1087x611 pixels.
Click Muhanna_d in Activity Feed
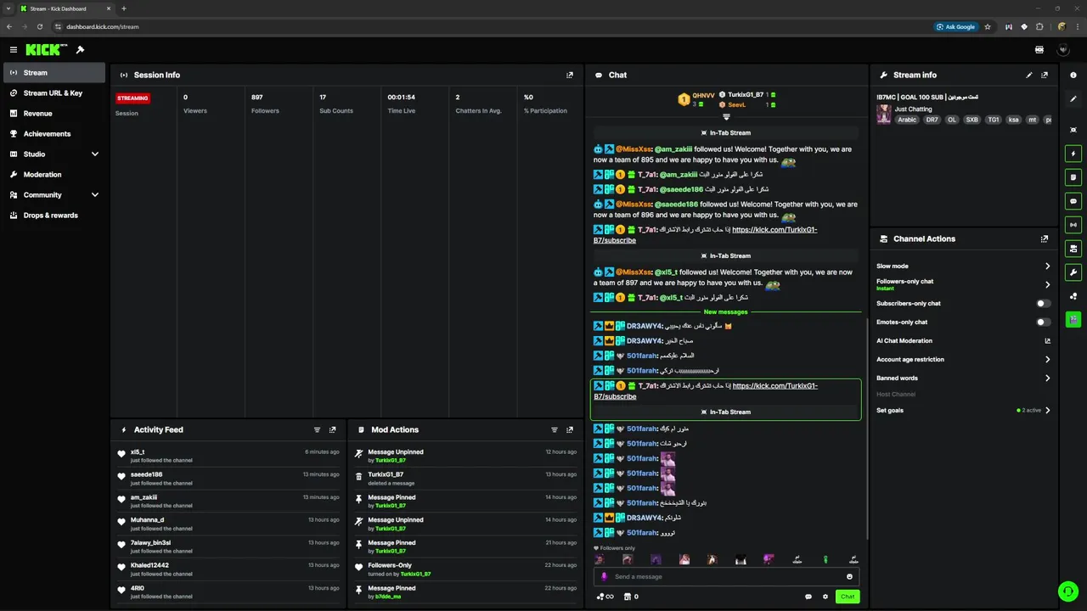147,520
